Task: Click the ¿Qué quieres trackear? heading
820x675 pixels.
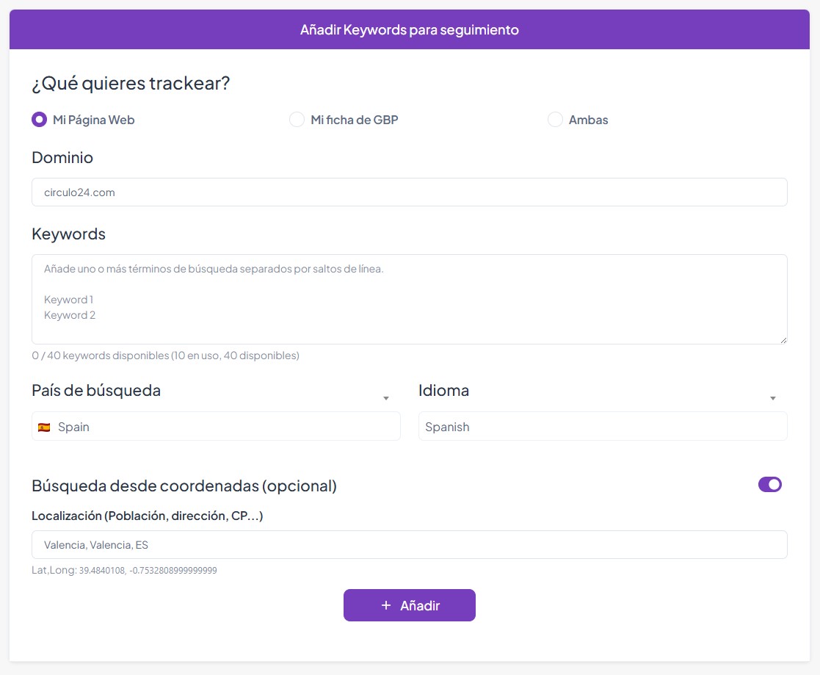Action: coord(131,84)
